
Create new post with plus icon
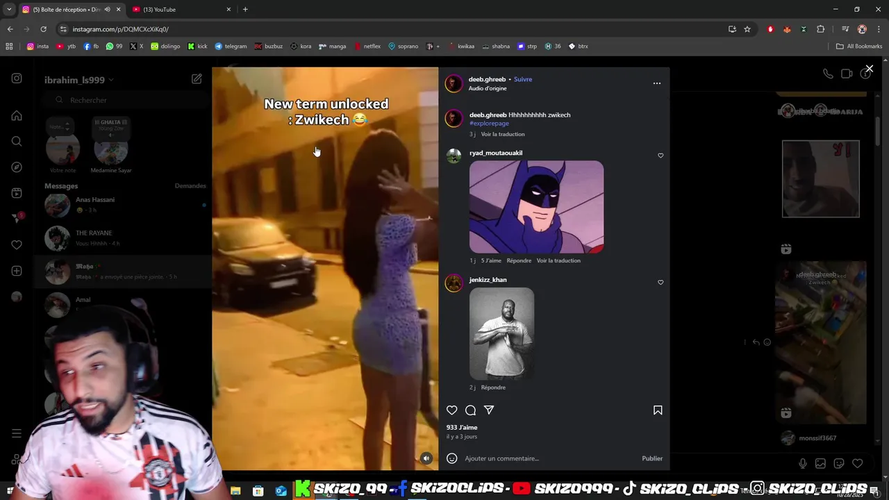[x=17, y=271]
